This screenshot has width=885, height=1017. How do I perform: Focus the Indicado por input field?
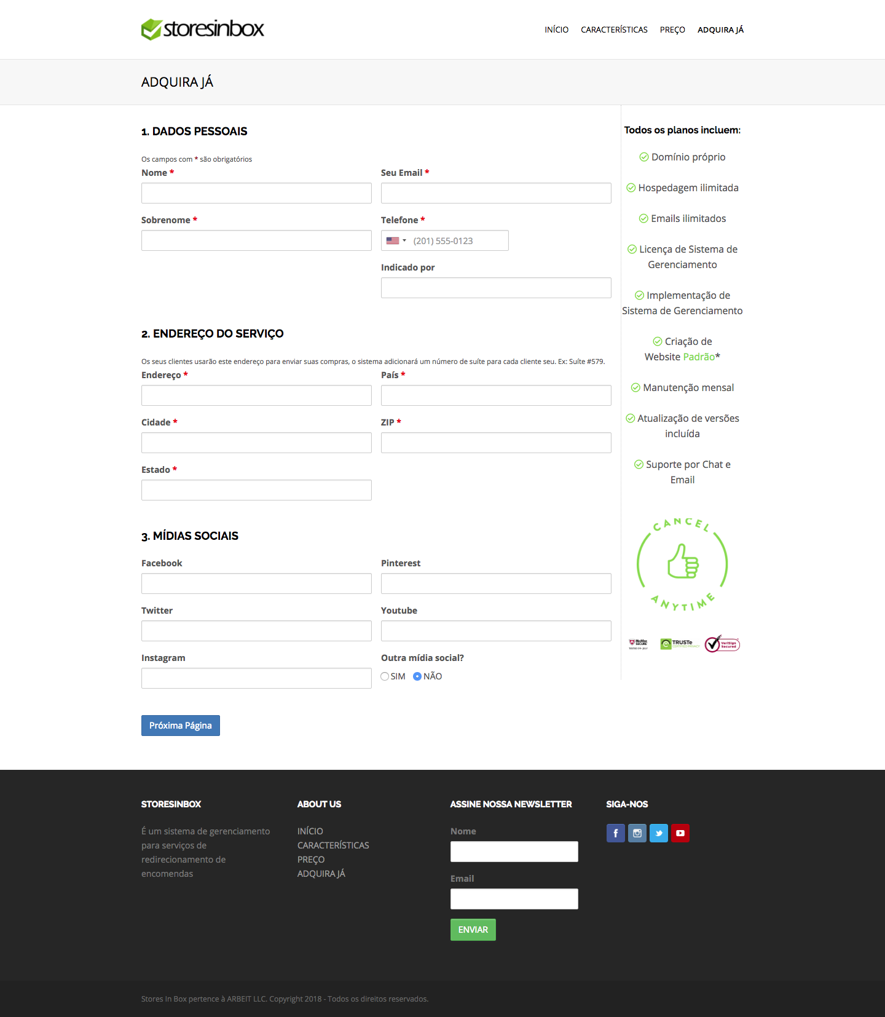[496, 288]
